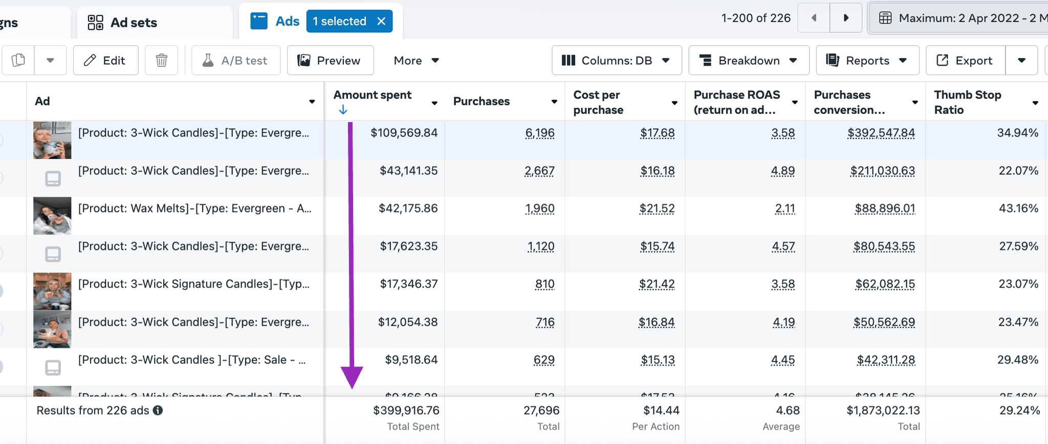The image size is (1048, 444).
Task: Start an A/B test
Action: click(x=236, y=60)
